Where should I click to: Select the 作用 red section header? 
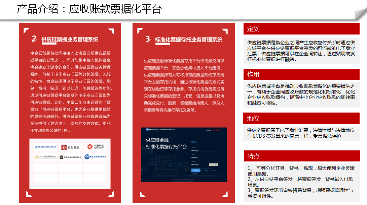click(301, 74)
